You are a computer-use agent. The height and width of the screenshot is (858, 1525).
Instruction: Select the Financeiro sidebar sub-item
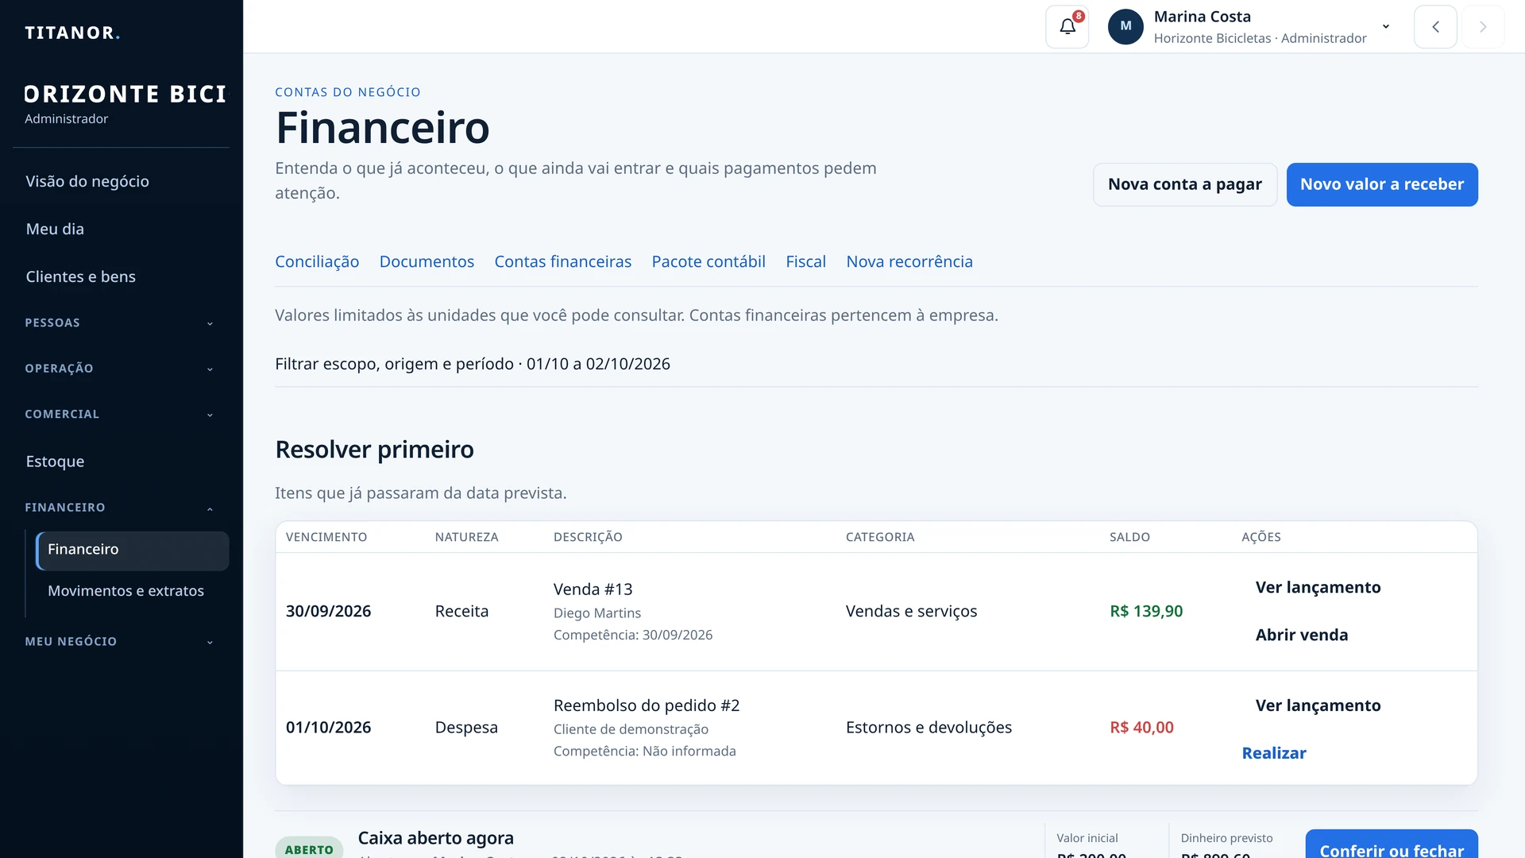point(133,550)
